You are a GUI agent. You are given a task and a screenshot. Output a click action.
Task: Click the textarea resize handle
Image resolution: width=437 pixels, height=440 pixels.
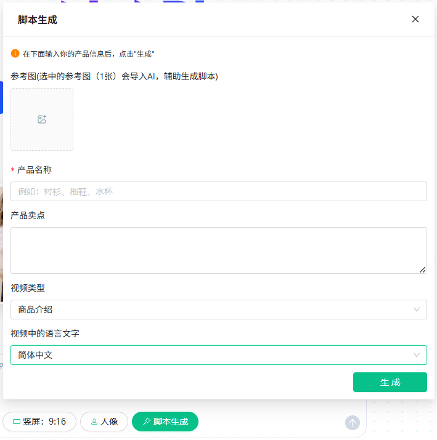pyautogui.click(x=423, y=270)
